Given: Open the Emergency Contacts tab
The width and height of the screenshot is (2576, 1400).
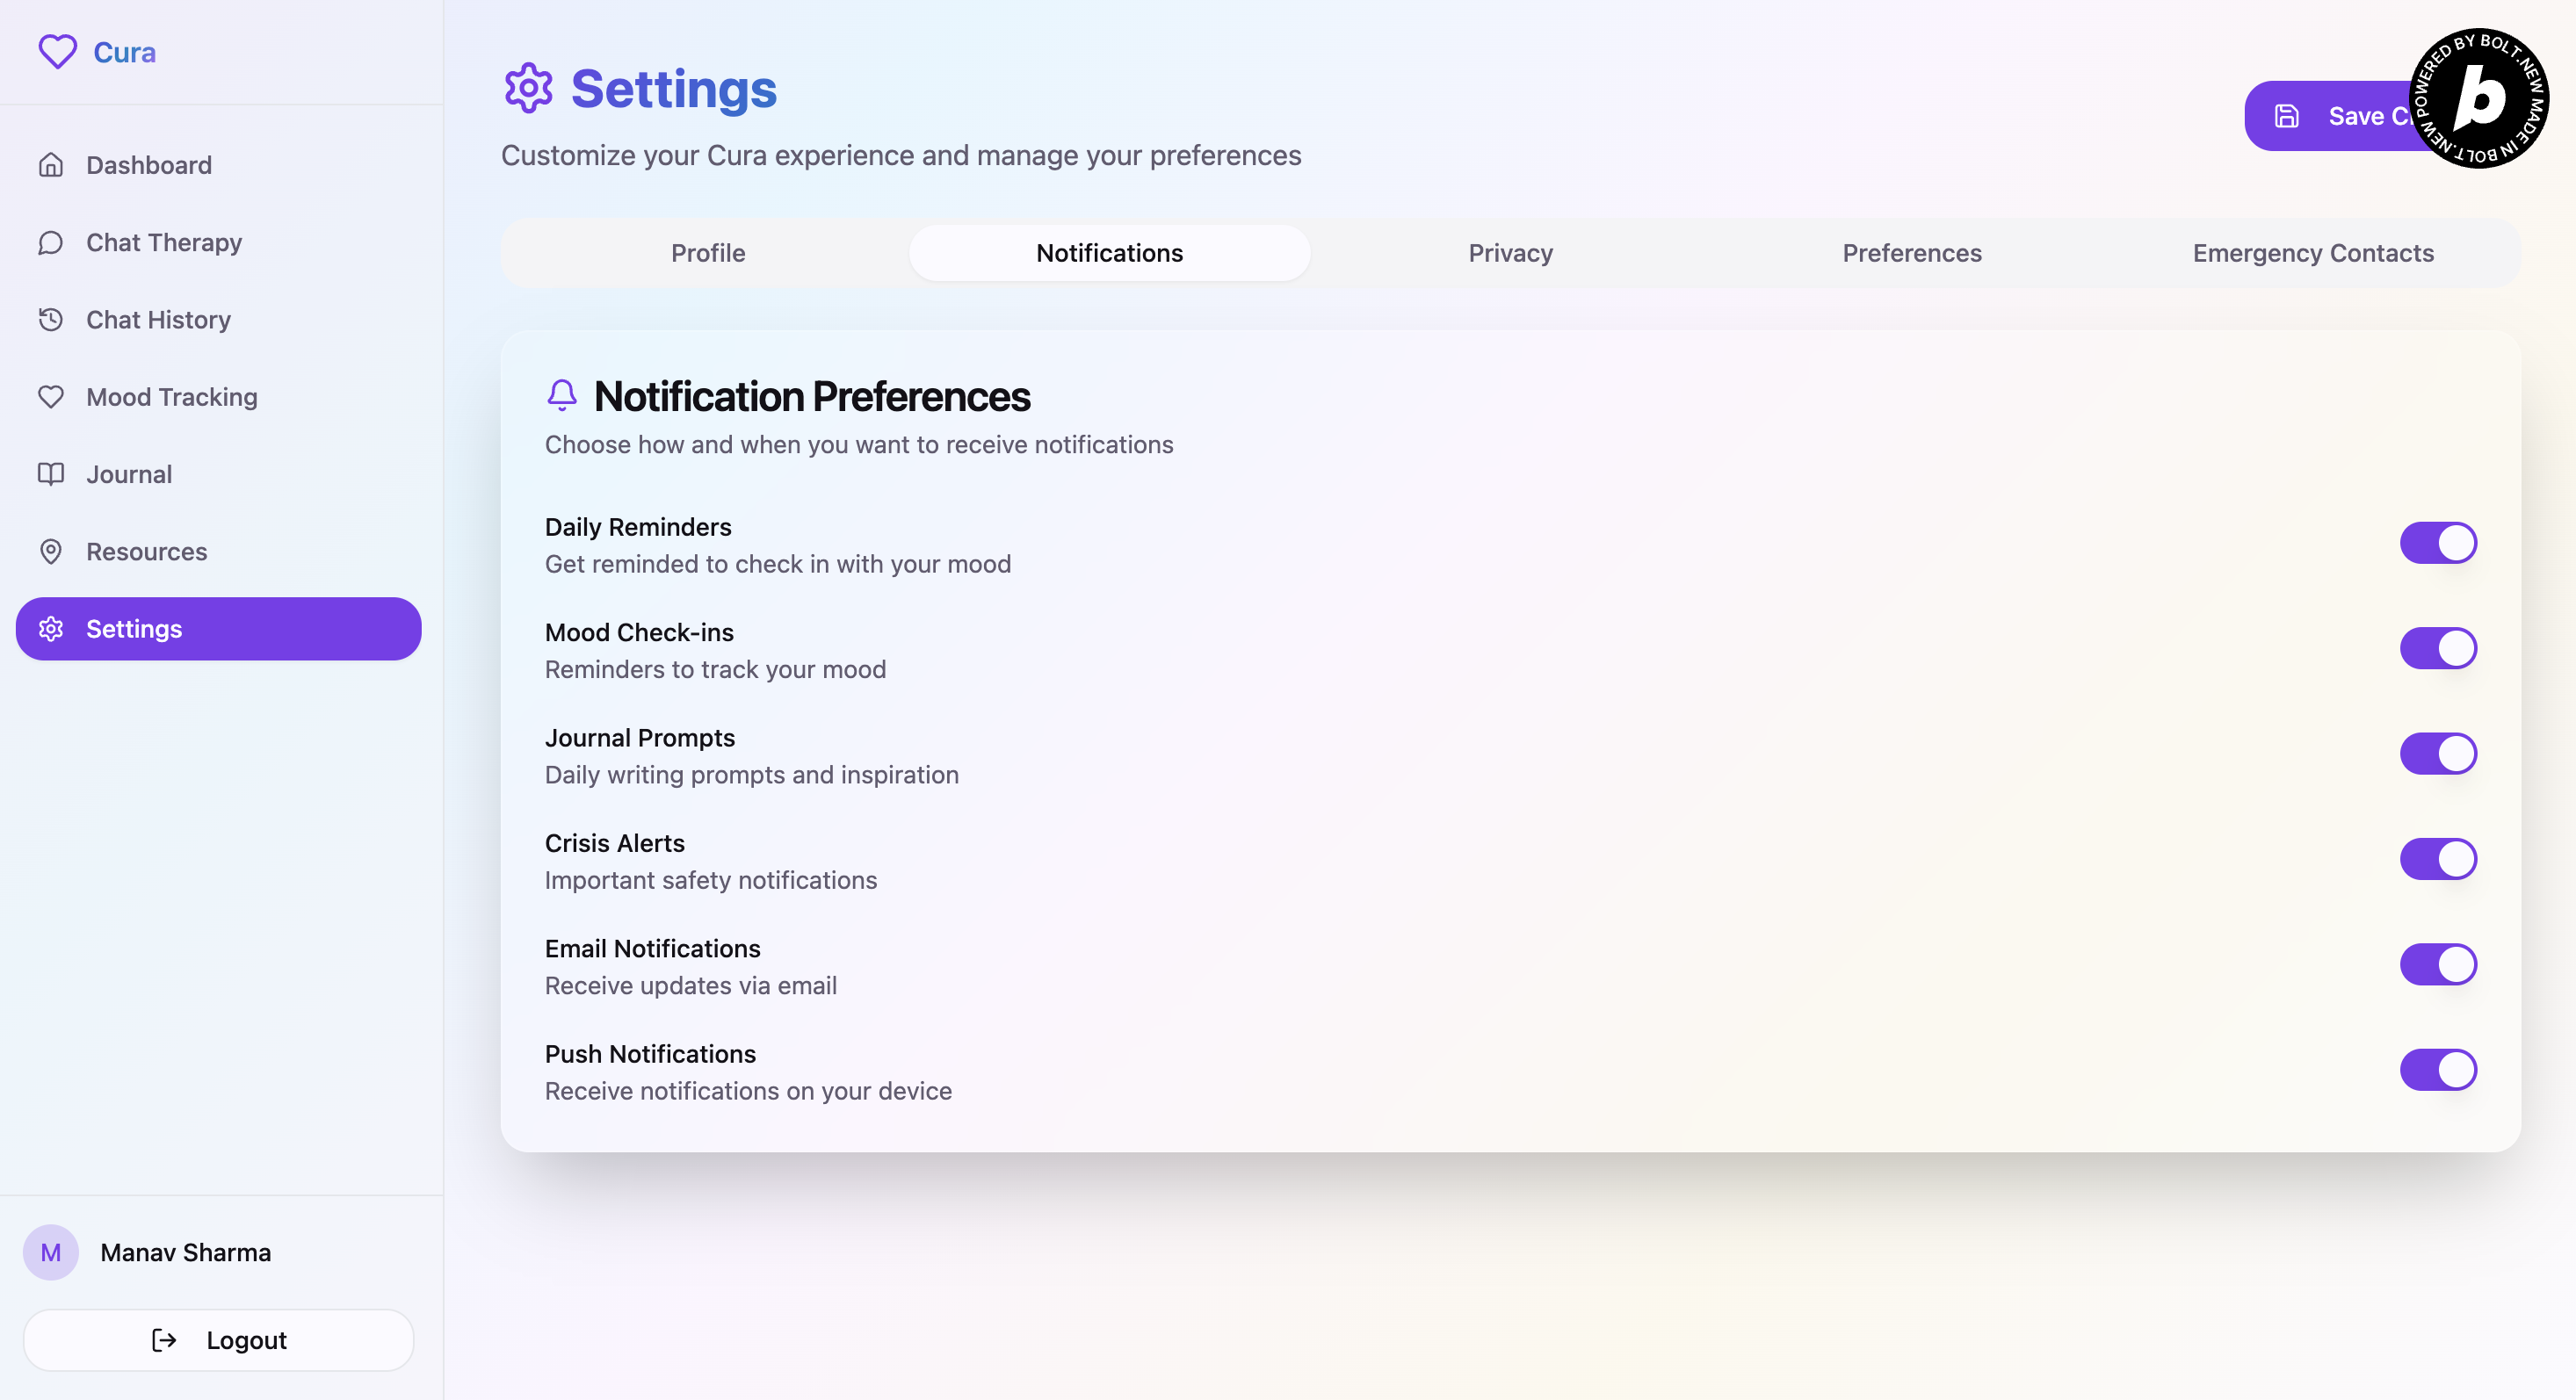Looking at the screenshot, I should point(2312,253).
